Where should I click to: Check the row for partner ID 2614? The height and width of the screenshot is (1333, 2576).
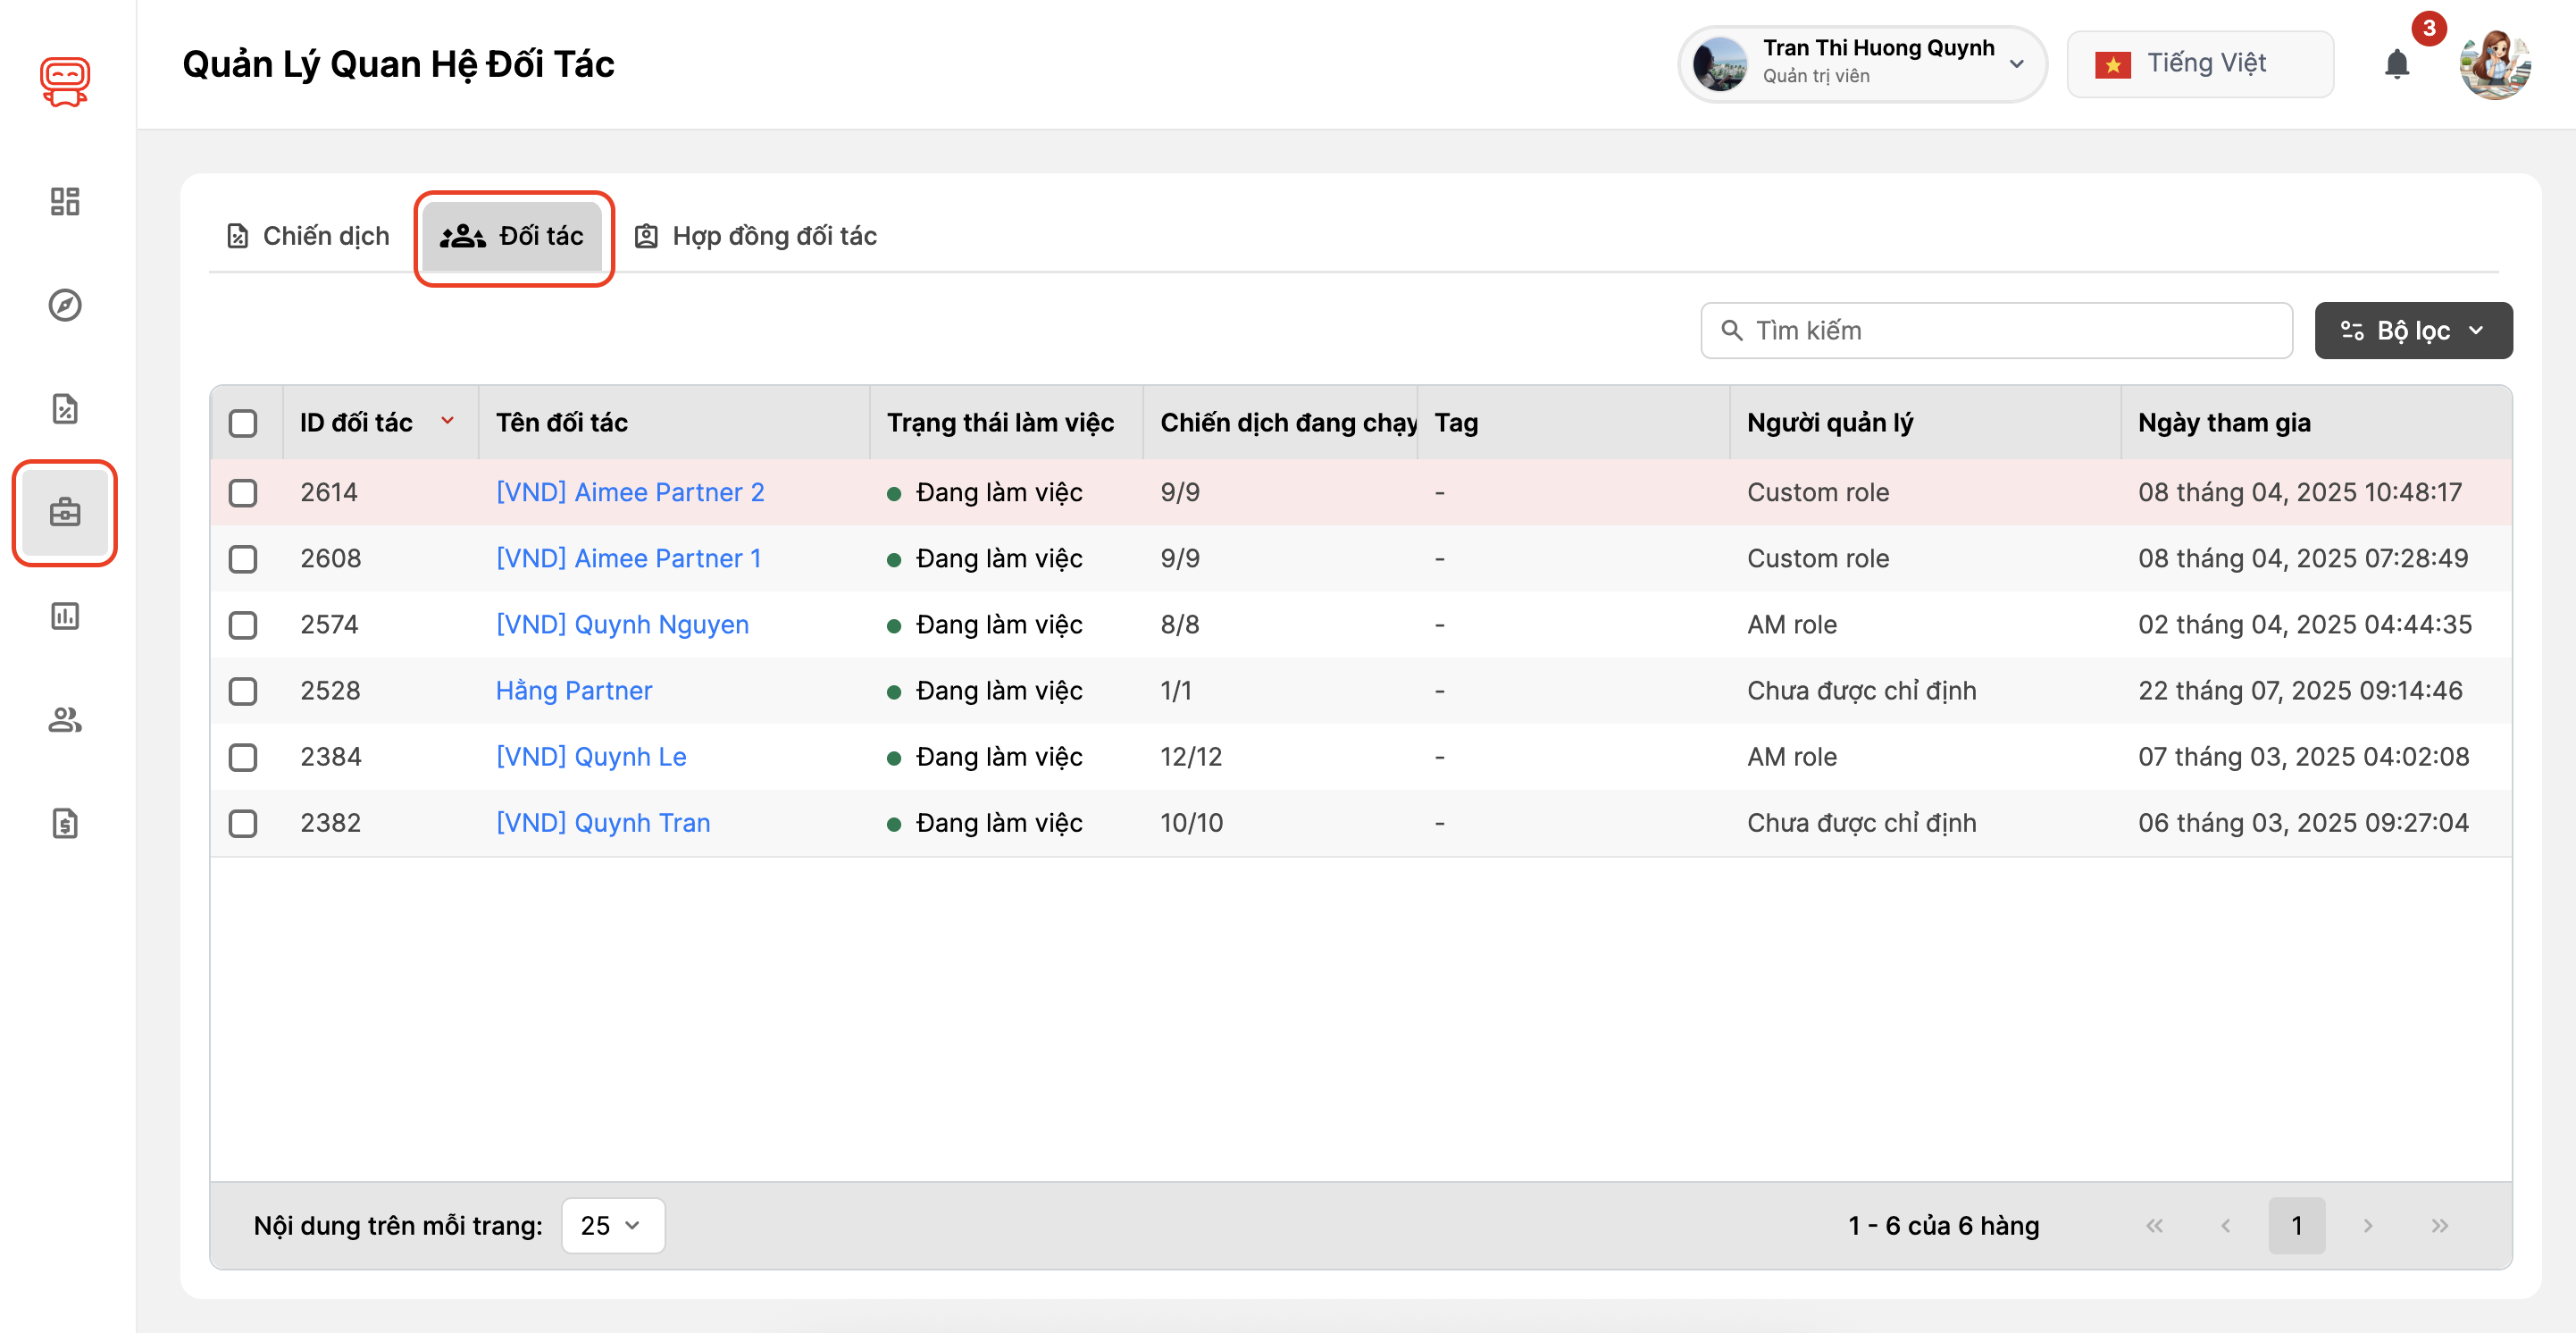point(243,493)
